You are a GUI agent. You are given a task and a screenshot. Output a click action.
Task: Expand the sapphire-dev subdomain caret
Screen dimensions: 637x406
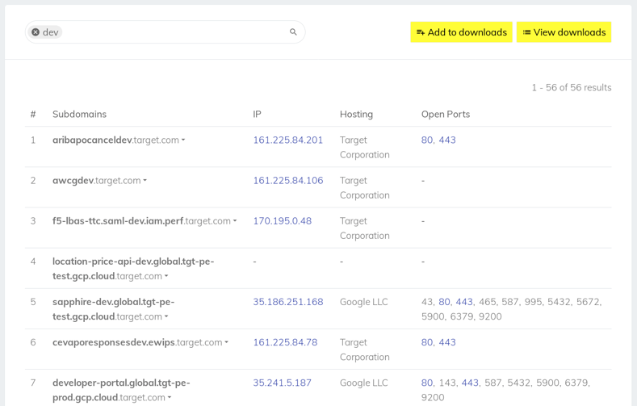click(166, 317)
